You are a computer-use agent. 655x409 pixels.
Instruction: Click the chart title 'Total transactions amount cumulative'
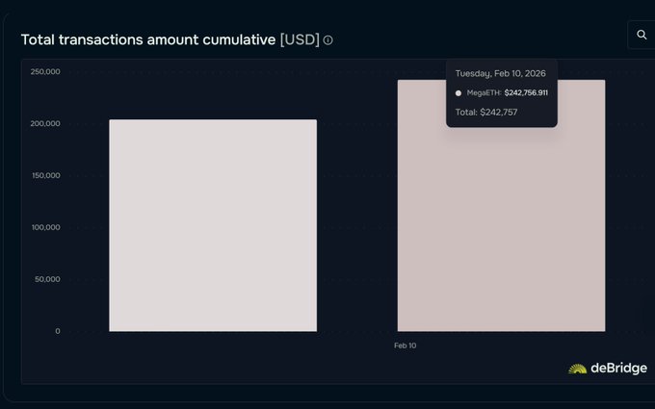click(x=147, y=39)
